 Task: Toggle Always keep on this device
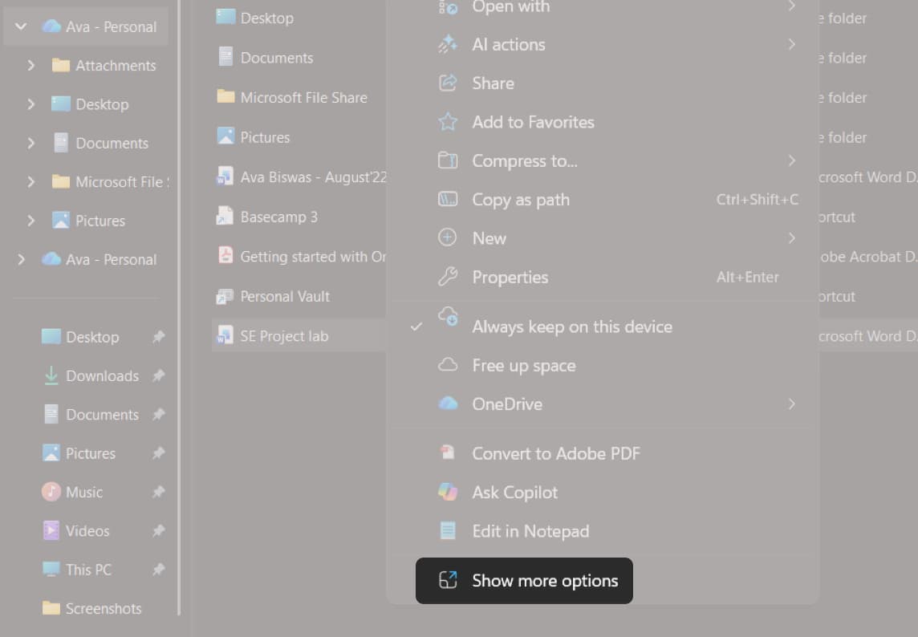[x=602, y=326]
